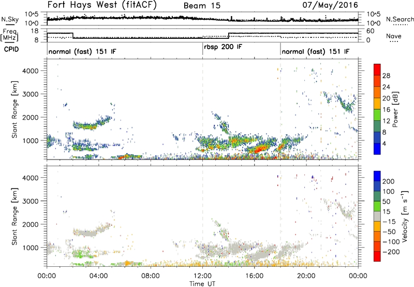Image resolution: width=414 pixels, height=287 pixels.
Task: Click the "2000" tick in the velocity panel
Action: coord(31,224)
